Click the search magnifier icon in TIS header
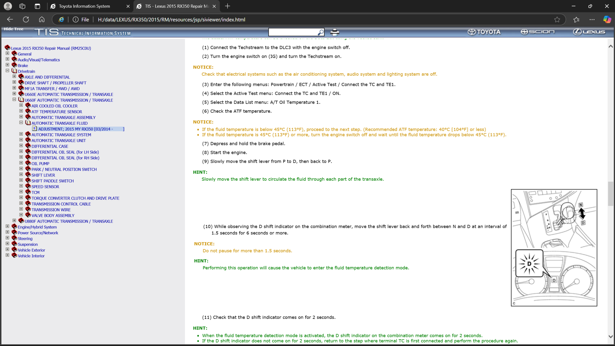This screenshot has width=615, height=346. click(x=320, y=32)
